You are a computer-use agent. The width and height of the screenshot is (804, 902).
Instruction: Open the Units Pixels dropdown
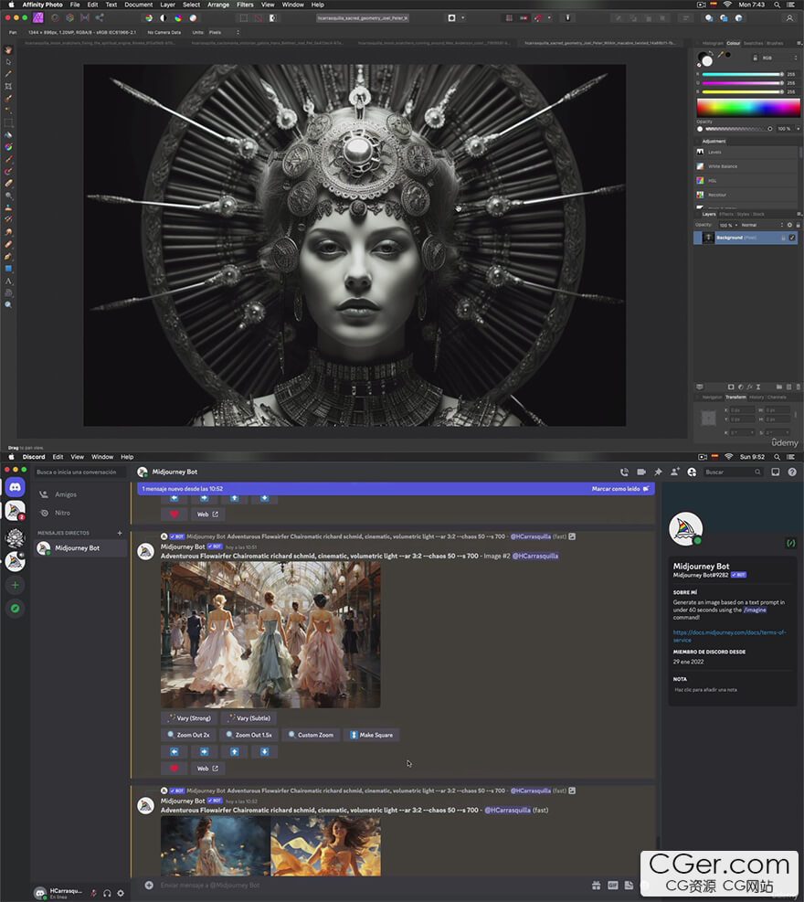(x=224, y=32)
